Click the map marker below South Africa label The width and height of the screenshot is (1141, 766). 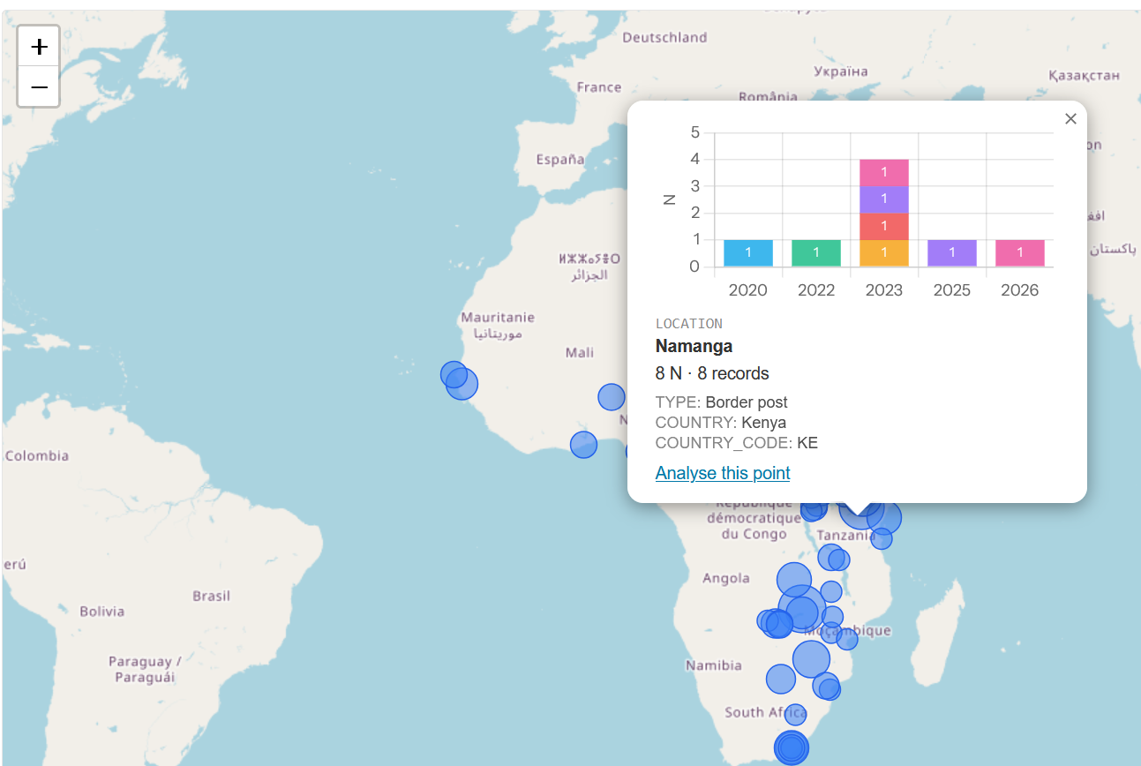(792, 747)
